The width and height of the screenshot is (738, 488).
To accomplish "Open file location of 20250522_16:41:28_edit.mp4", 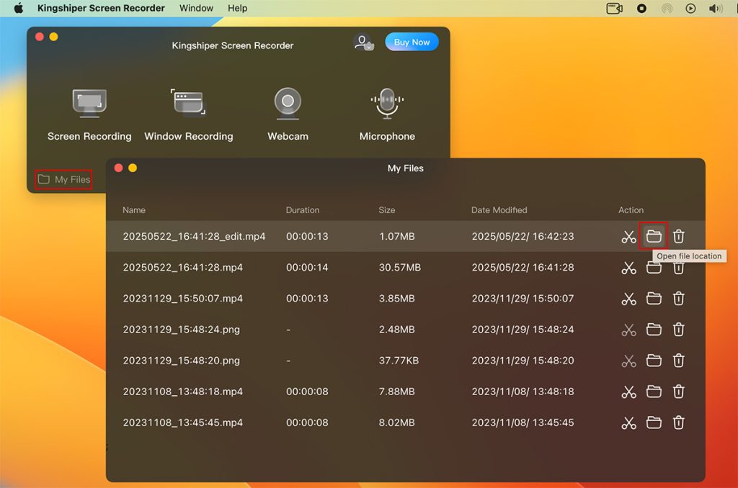I will [x=654, y=236].
